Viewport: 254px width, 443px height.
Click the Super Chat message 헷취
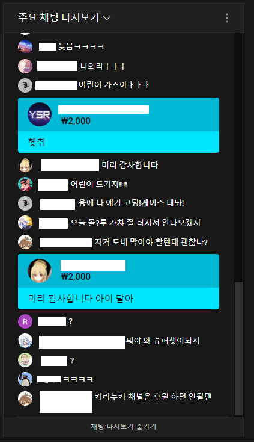pyautogui.click(x=37, y=142)
